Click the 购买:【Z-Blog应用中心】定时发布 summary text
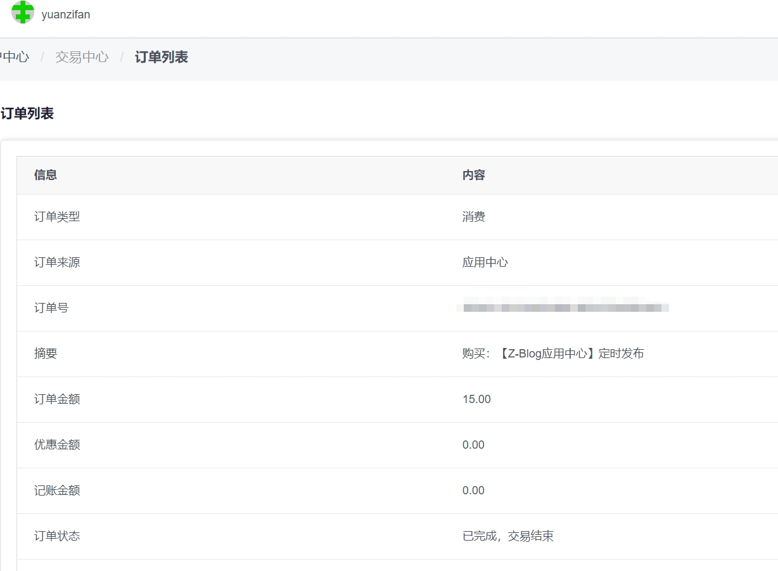Viewport: 778px width, 571px height. coord(552,354)
